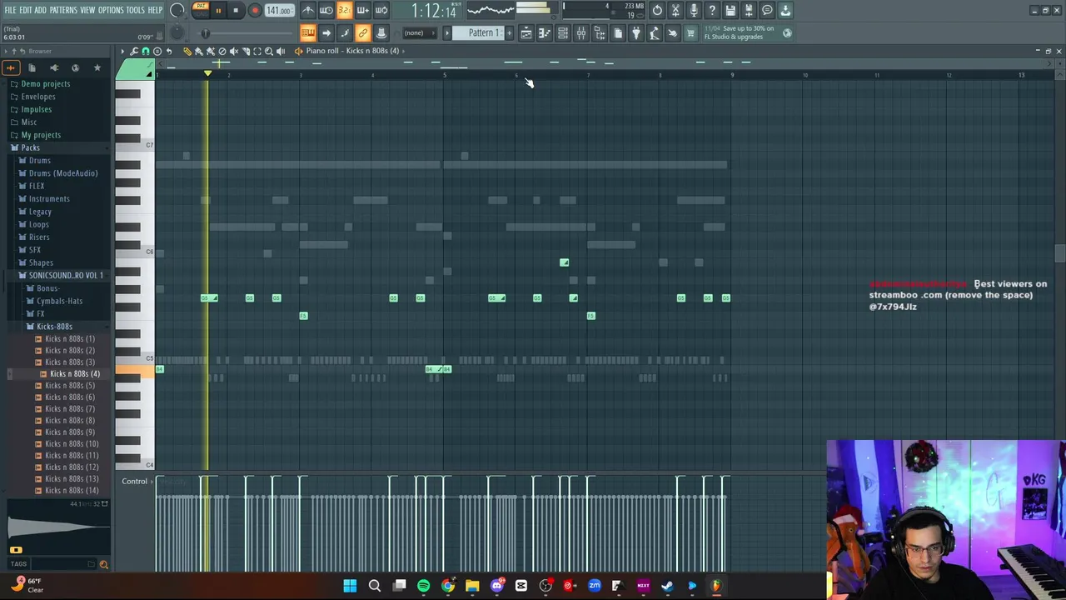Click the 141 tempo field
1066x600 pixels.
(279, 11)
